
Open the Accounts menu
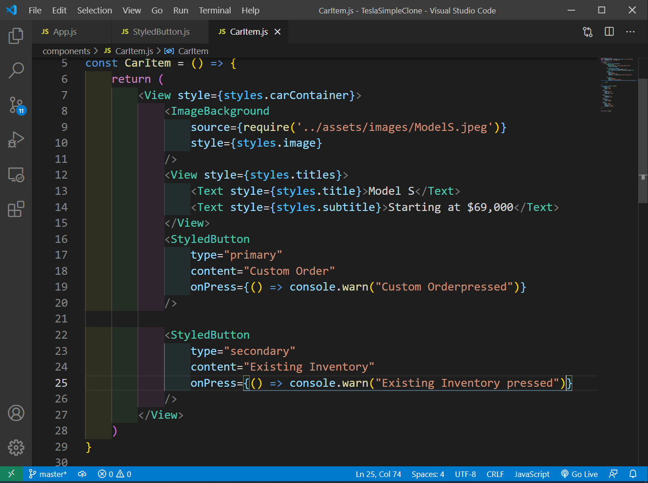click(x=16, y=413)
